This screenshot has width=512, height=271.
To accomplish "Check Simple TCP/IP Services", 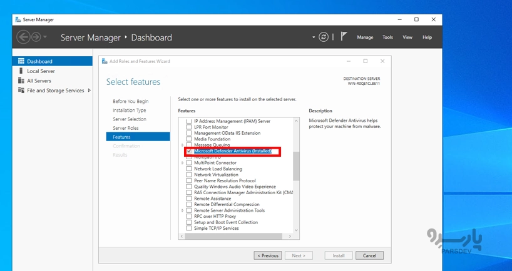I will coord(189,229).
